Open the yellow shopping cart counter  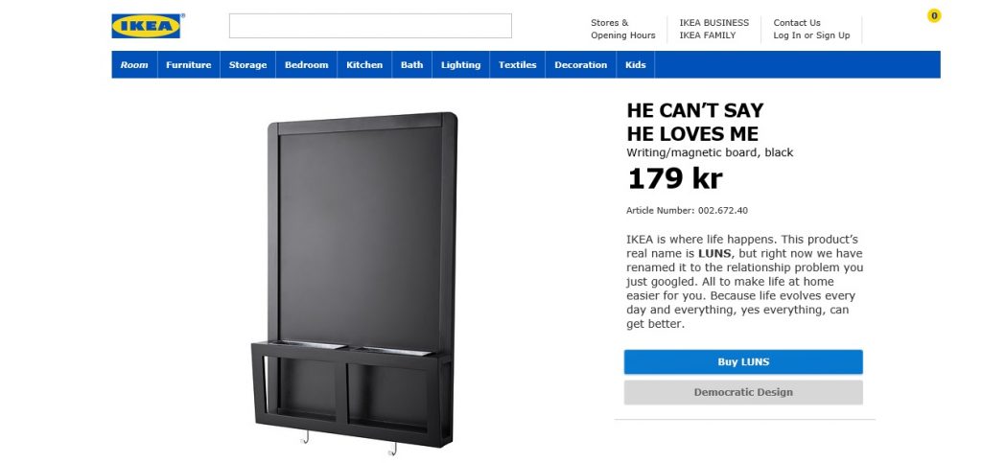tap(934, 15)
